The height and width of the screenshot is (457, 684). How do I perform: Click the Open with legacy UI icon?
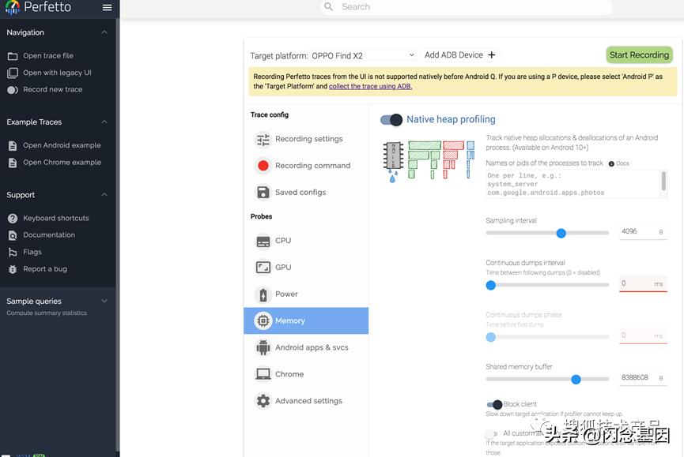point(13,73)
